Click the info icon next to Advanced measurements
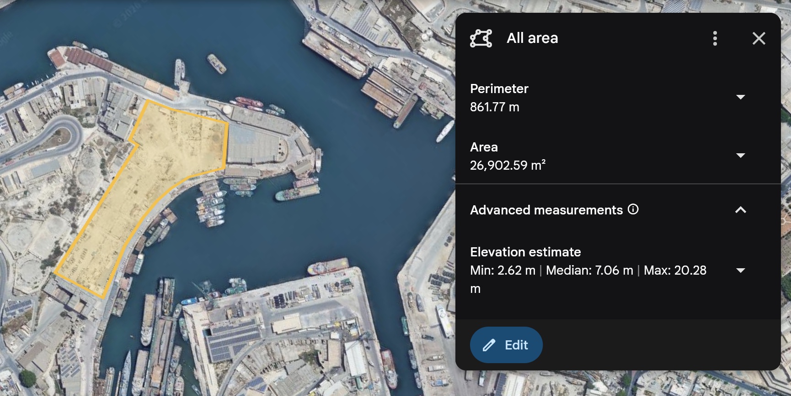This screenshot has width=791, height=396. pos(633,209)
